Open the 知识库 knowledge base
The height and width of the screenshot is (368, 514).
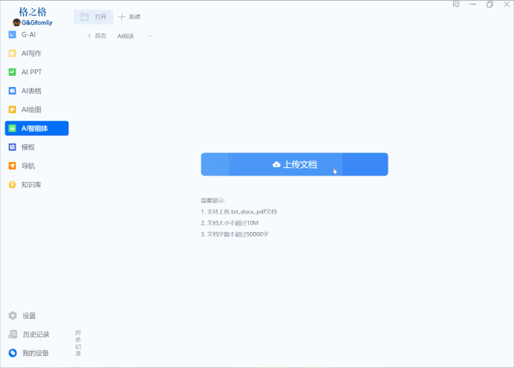[x=30, y=184]
